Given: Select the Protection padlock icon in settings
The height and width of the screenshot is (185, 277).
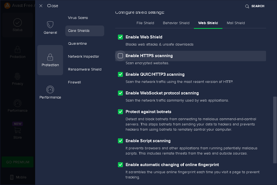Looking at the screenshot, I should pos(50,57).
